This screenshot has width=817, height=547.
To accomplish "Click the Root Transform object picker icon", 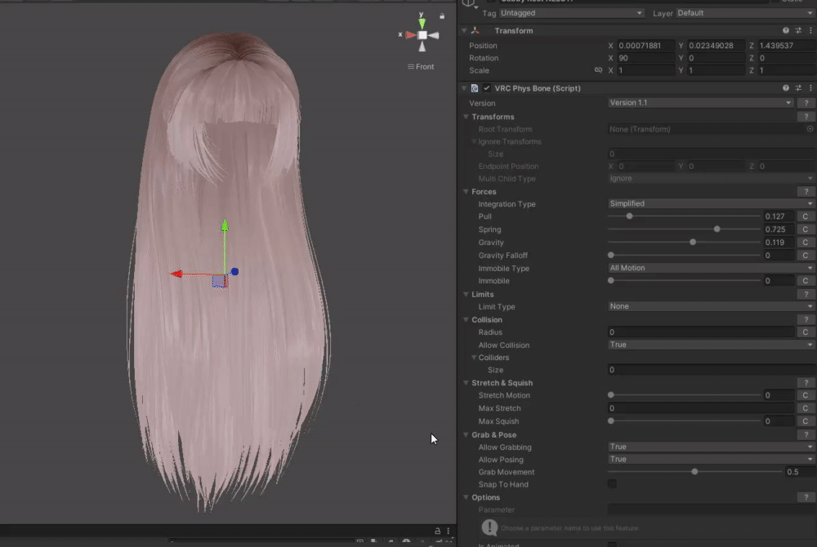I will coord(810,129).
